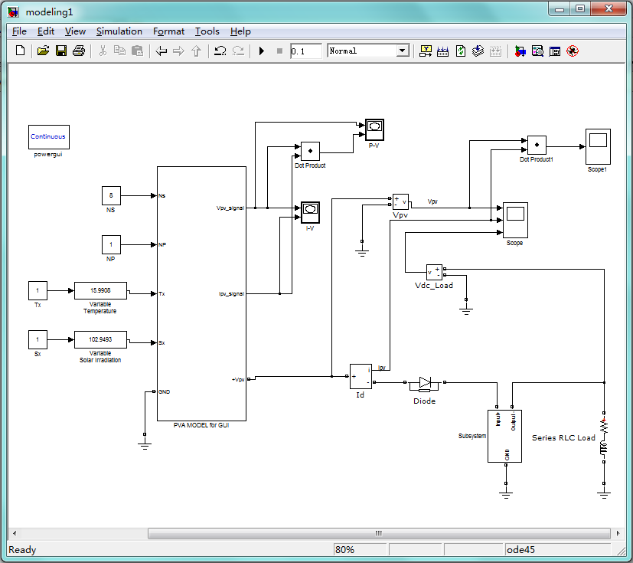Open the Simulation menu

(x=119, y=31)
